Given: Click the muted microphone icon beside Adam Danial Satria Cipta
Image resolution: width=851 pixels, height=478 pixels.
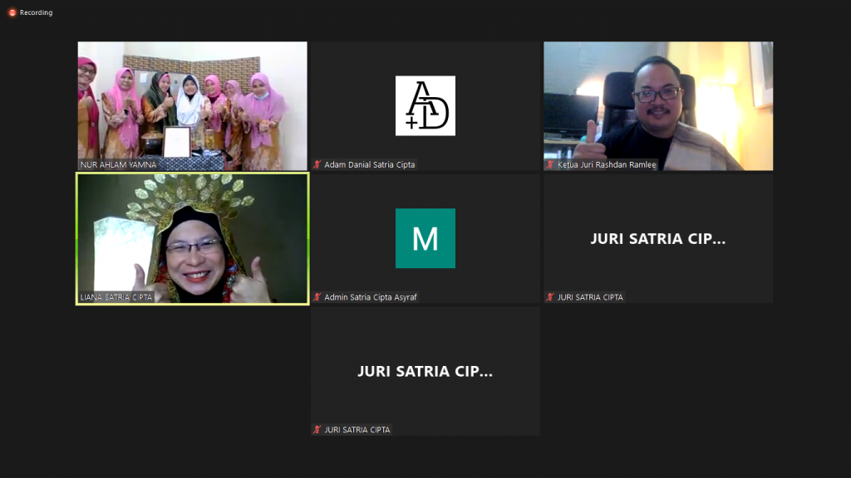Looking at the screenshot, I should pos(317,164).
